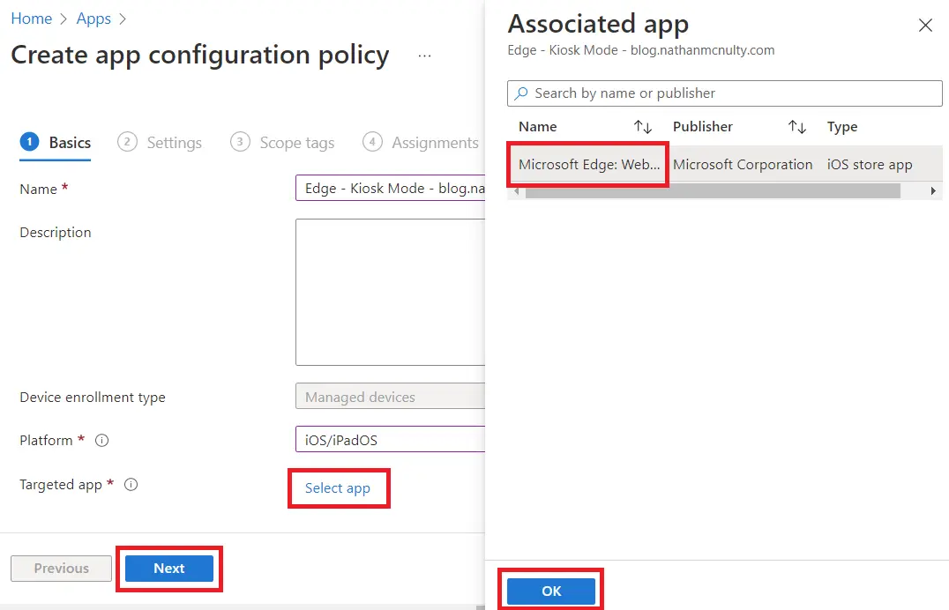Open the Platform iOS/iPadOS dropdown
Screen dimensions: 949x610
click(x=390, y=440)
